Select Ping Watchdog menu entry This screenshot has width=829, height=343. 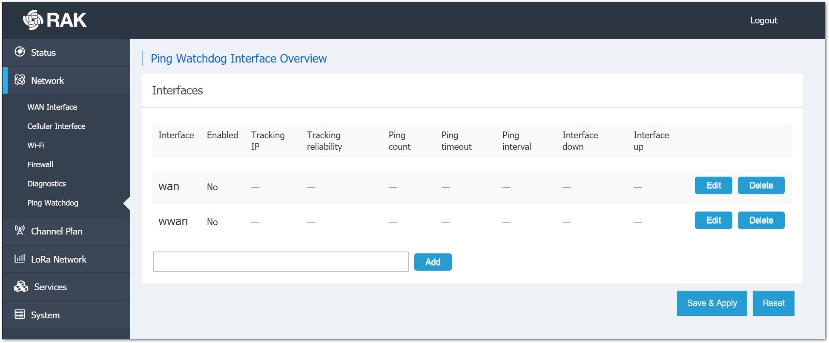(53, 203)
